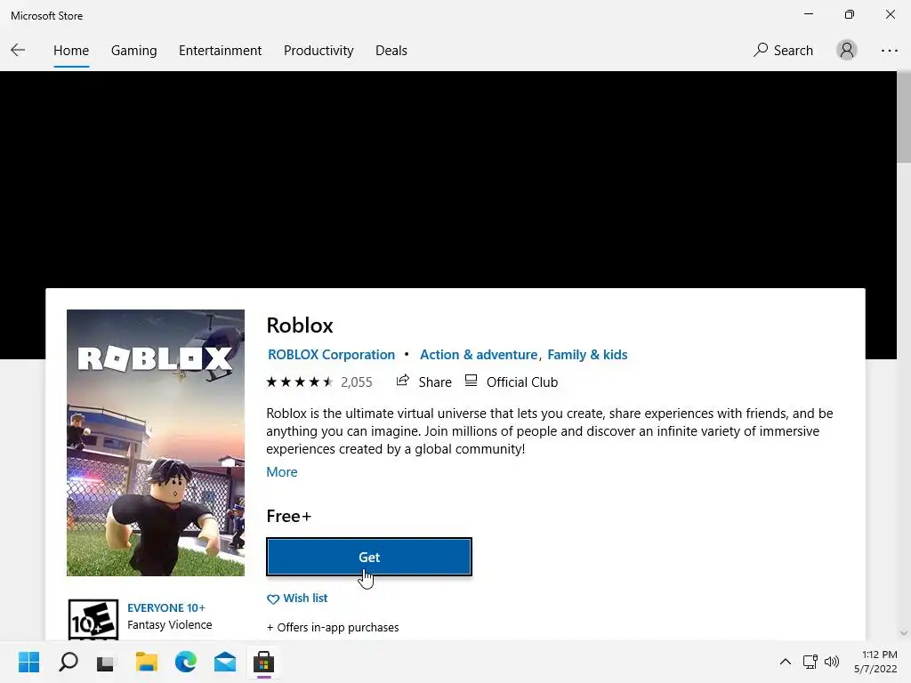Open File Explorer from taskbar

point(147,662)
